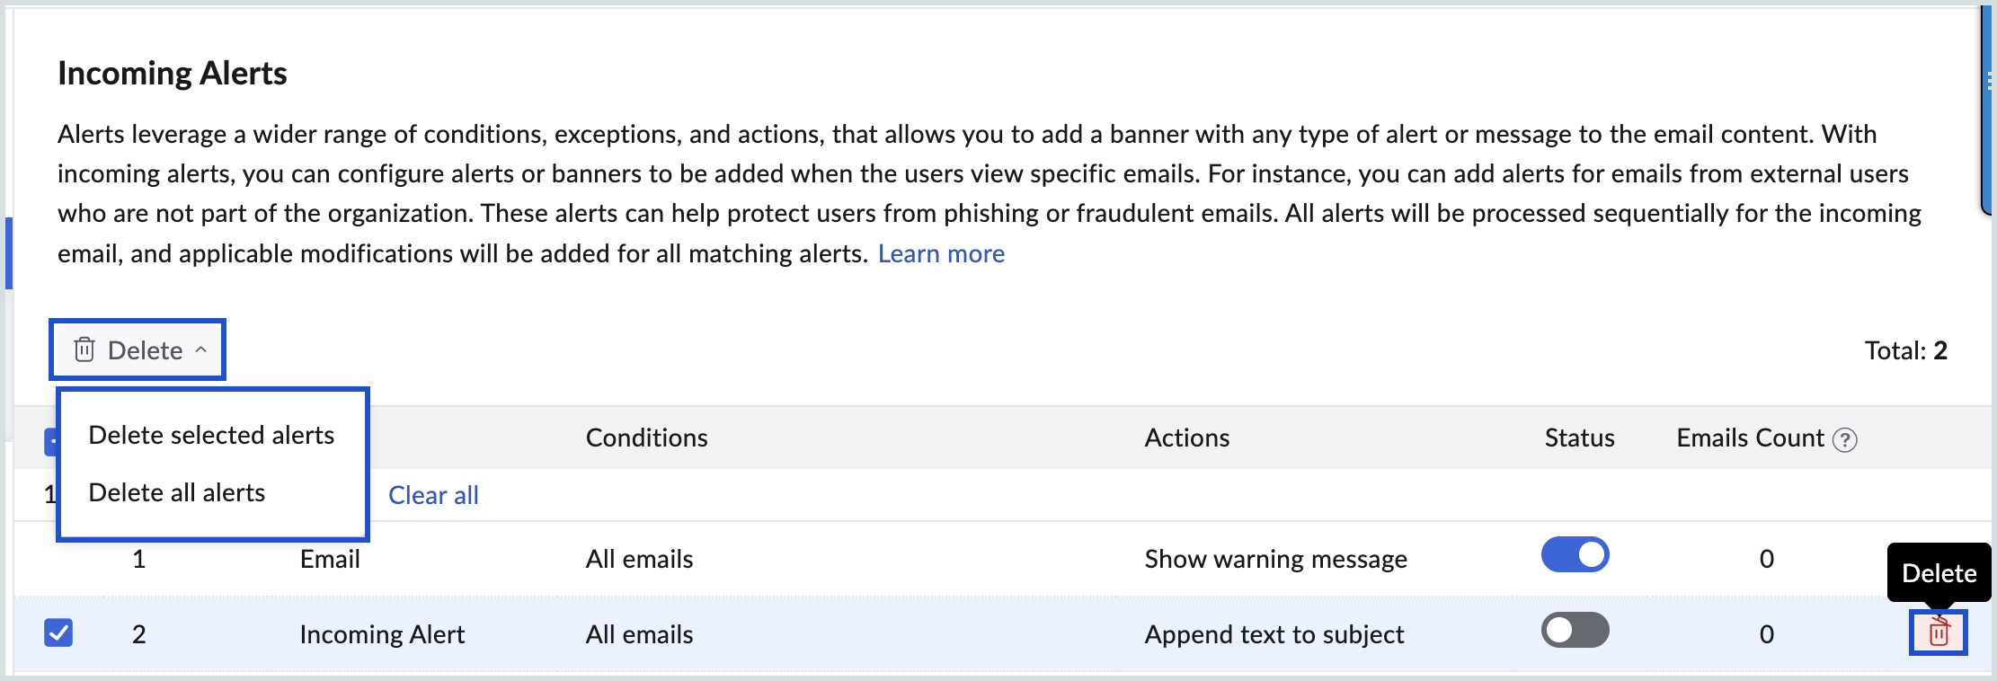Screen dimensions: 1997x681
Task: Click the Show warning message action cell
Action: click(1275, 560)
